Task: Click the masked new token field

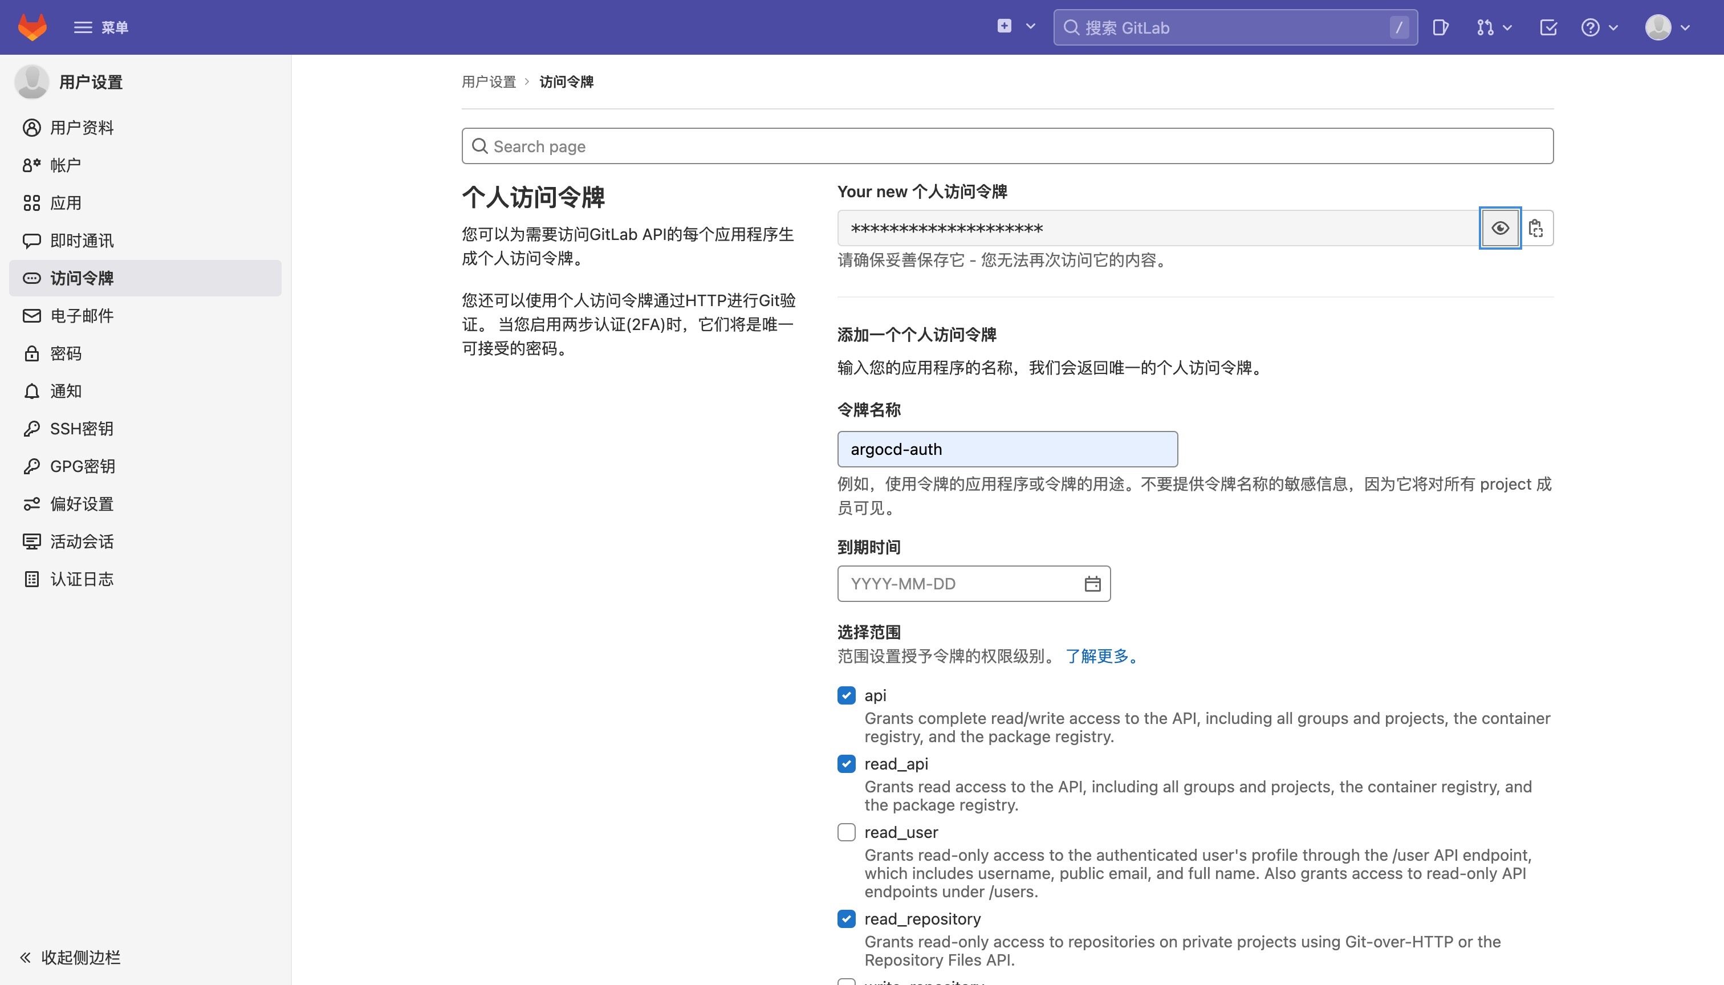Action: click(1158, 228)
